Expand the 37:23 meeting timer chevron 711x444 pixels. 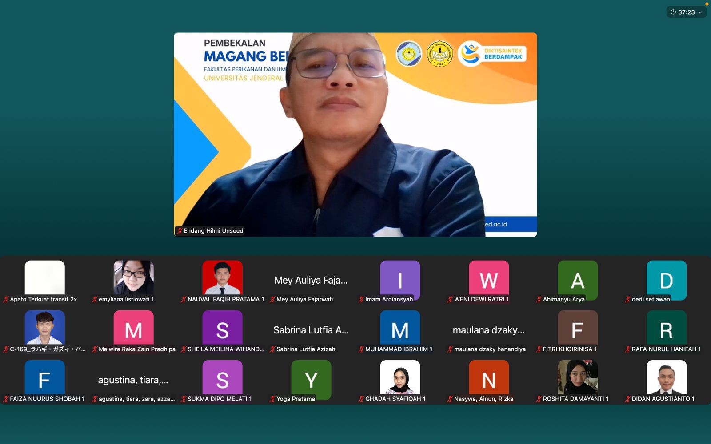click(x=700, y=12)
